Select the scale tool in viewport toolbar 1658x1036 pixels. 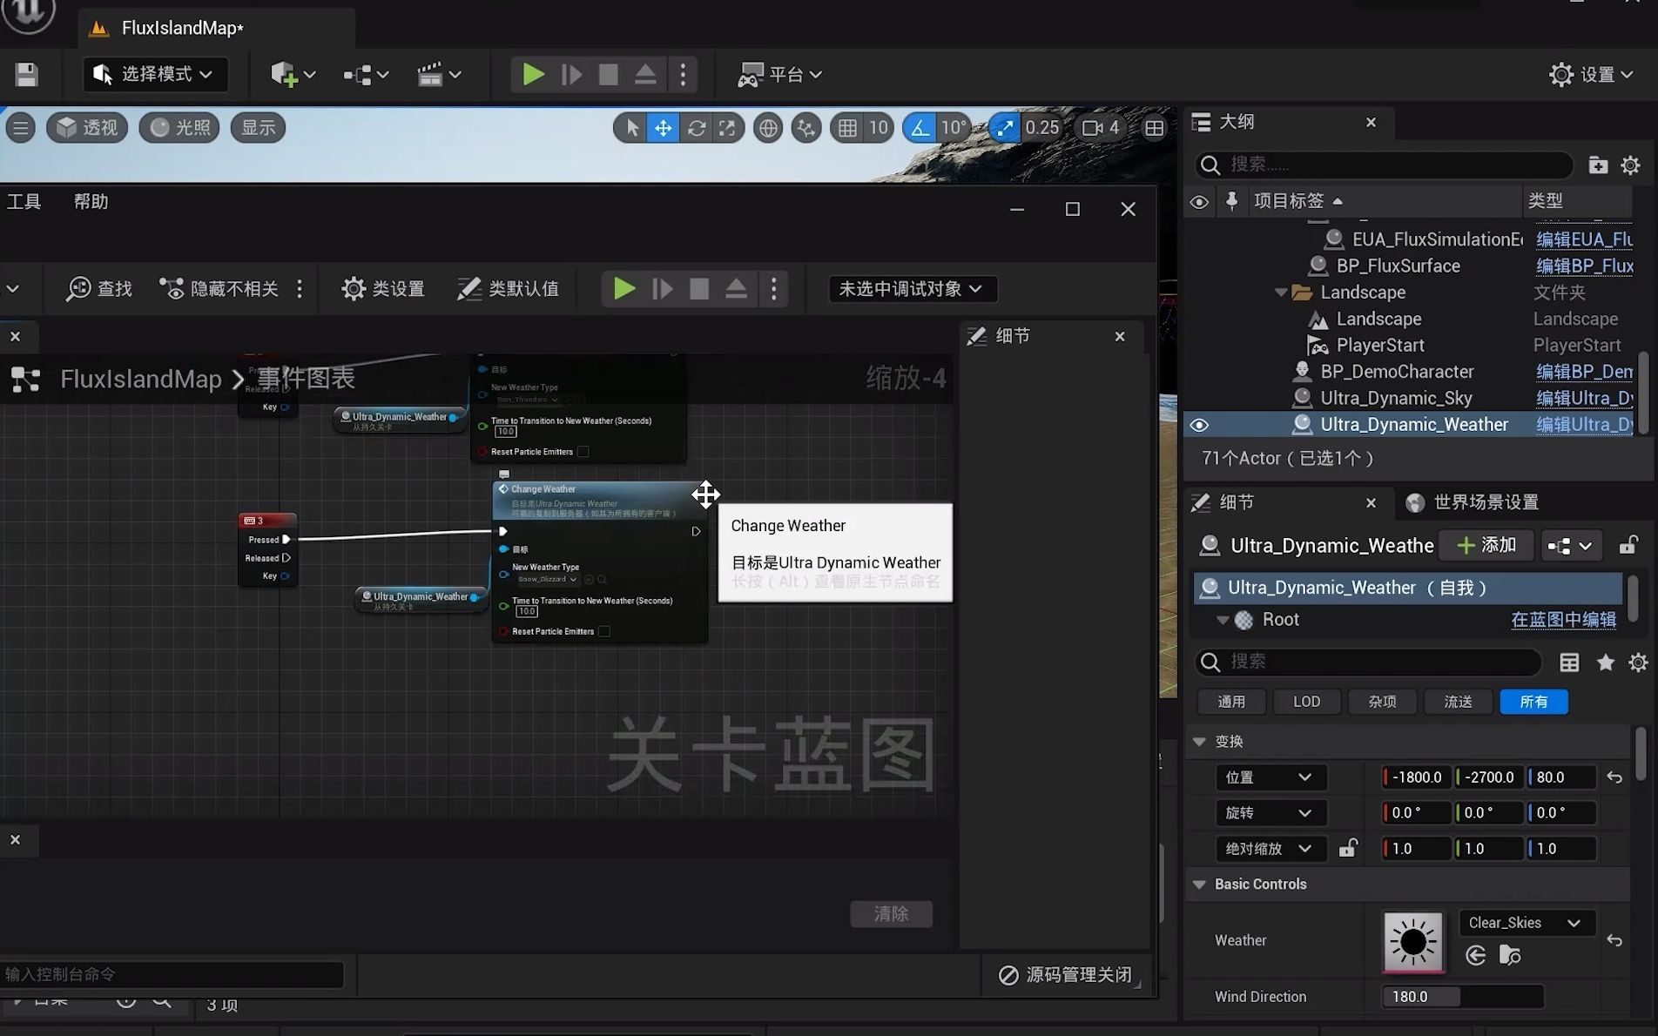728,127
